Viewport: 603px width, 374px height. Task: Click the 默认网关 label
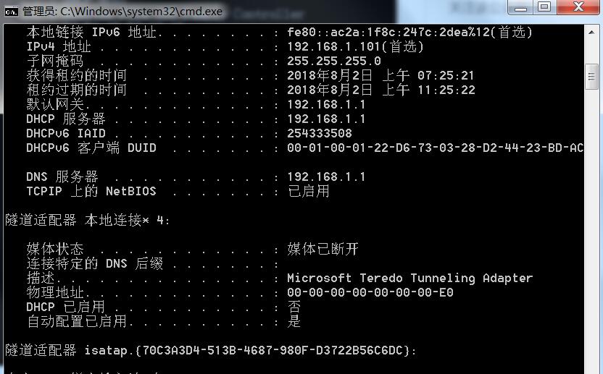click(55, 104)
